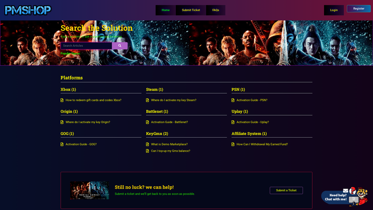Image resolution: width=373 pixels, height=210 pixels.
Task: Open the Xbox (1) category heading
Action: coord(68,90)
